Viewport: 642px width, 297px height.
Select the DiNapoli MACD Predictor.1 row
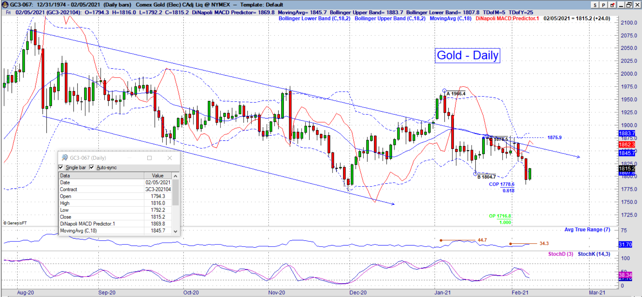coord(115,224)
